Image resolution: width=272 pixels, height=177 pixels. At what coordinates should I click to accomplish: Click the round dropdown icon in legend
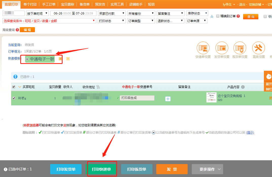point(153,133)
